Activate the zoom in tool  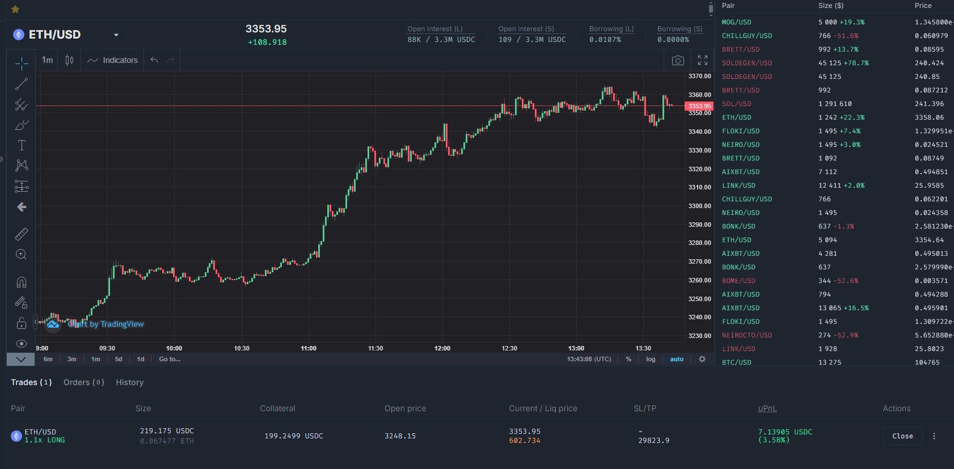(x=22, y=254)
